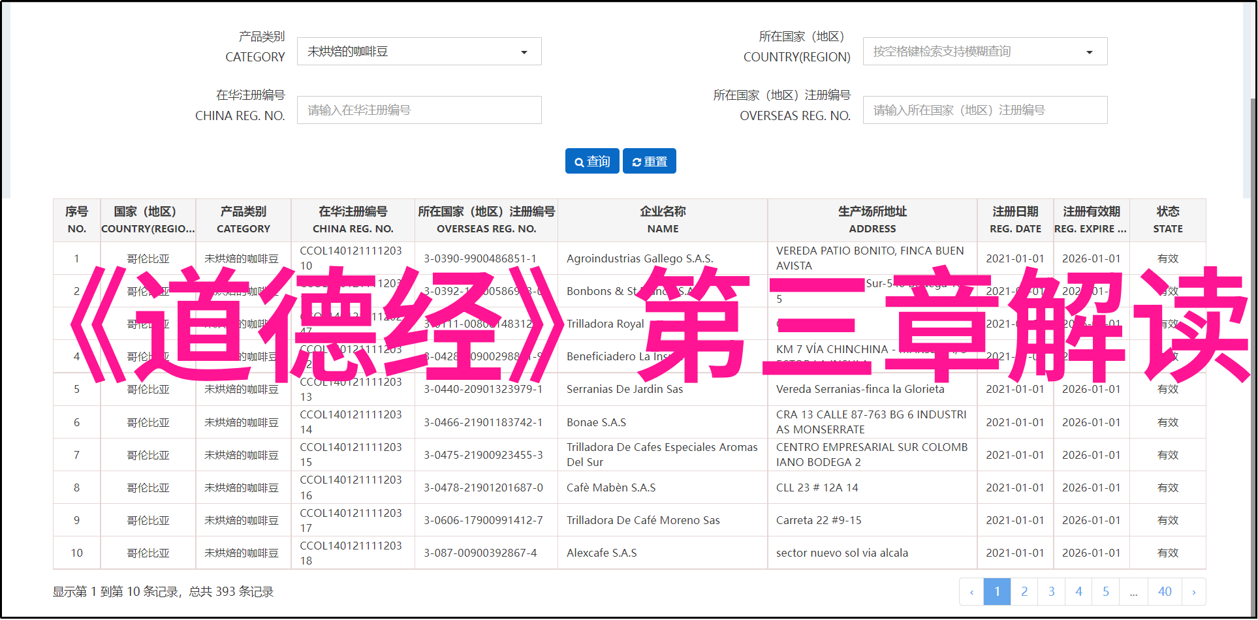Click address CRA 13 CALLE 87-763 BG 6
This screenshot has width=1258, height=620.
tap(872, 422)
